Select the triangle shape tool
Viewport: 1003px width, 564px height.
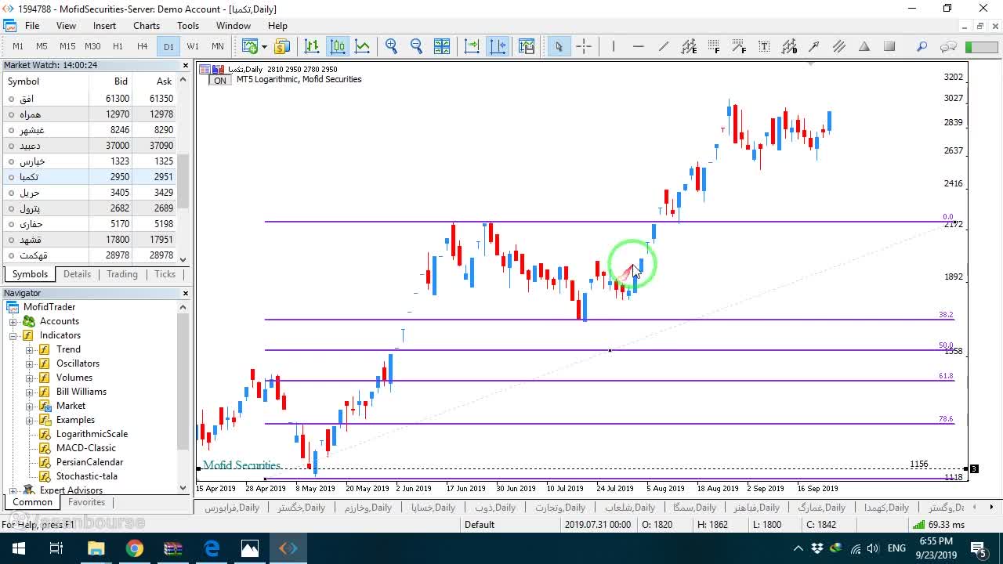pos(864,46)
